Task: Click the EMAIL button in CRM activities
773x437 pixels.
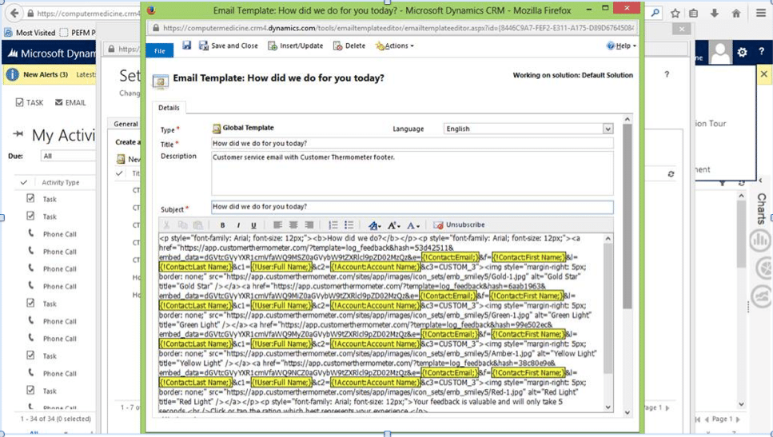Action: tap(70, 102)
